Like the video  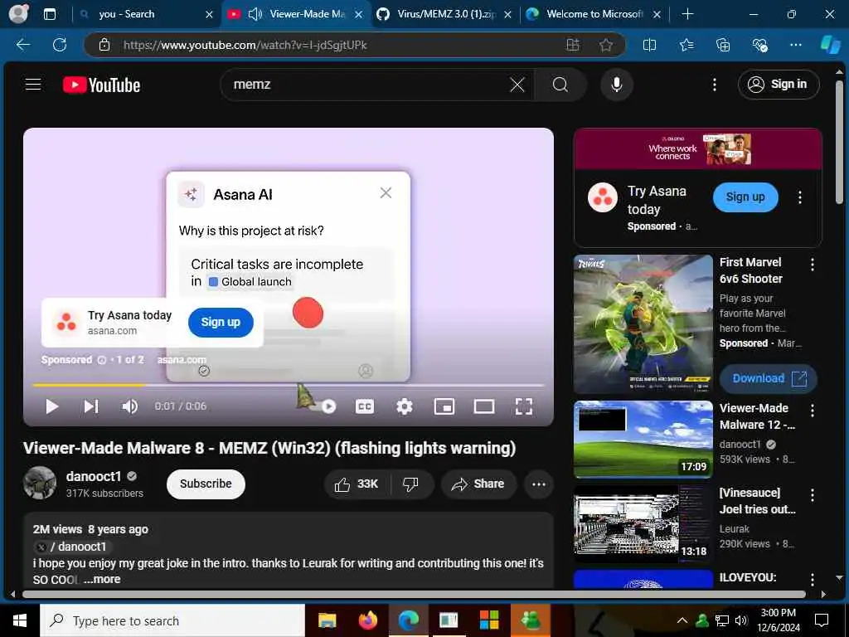coord(357,484)
